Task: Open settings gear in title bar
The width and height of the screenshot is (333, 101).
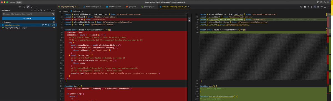Action: click(x=328, y=2)
